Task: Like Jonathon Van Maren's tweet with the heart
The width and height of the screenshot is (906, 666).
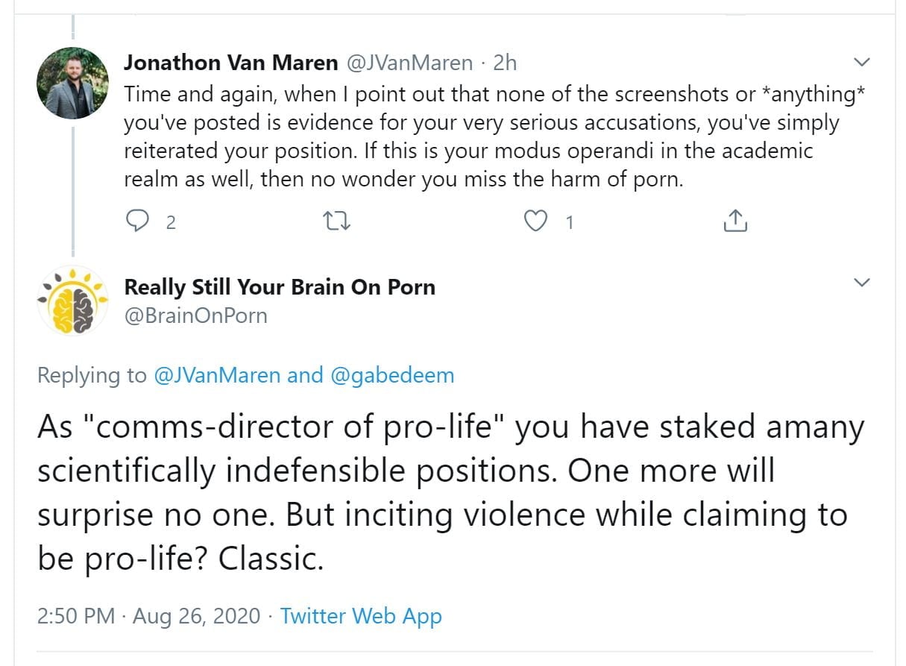Action: click(x=535, y=222)
